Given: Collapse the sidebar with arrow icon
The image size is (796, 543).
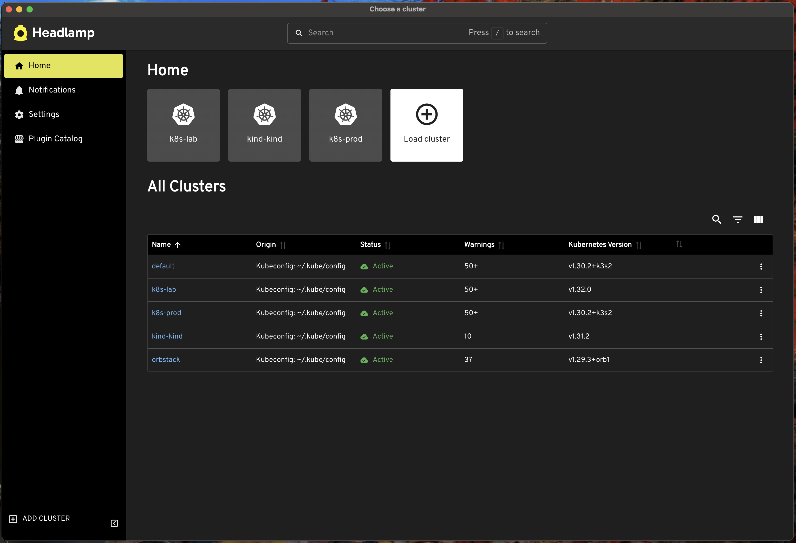Looking at the screenshot, I should pyautogui.click(x=114, y=523).
